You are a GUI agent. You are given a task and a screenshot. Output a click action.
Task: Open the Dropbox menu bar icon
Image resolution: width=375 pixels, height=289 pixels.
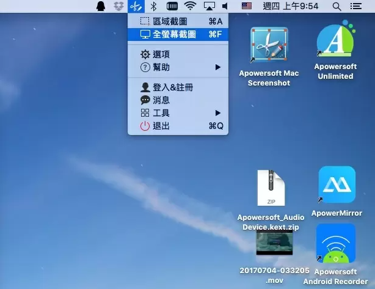point(118,6)
